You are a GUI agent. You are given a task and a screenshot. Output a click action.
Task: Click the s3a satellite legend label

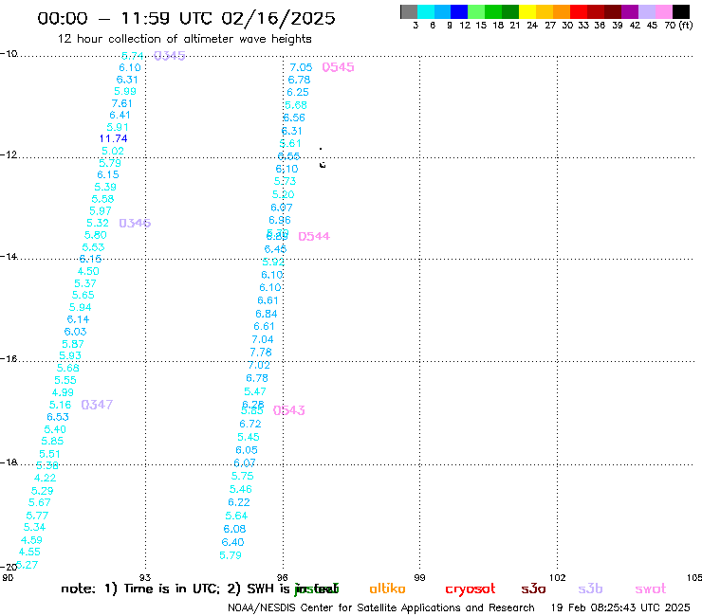point(533,589)
